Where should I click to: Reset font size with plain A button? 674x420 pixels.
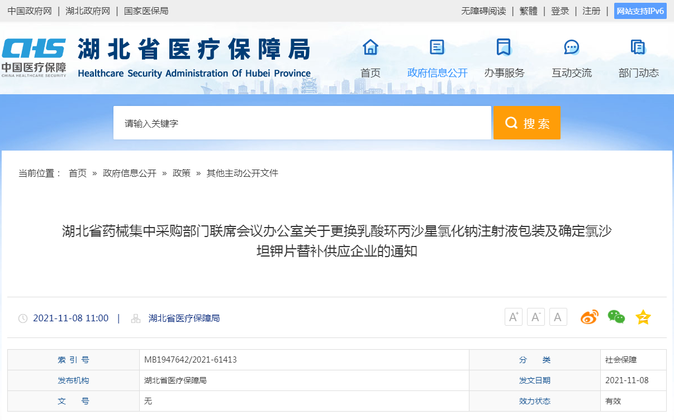pos(558,317)
